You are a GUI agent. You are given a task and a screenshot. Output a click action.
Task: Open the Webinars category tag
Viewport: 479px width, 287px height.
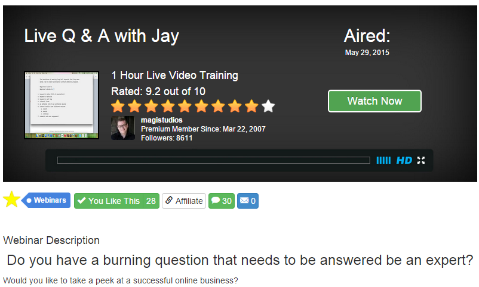pos(46,200)
